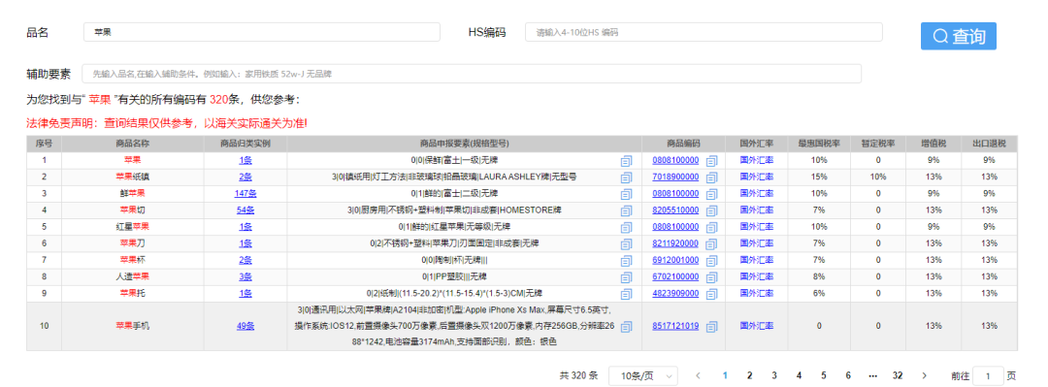Copy HS code icon beside 6912001000
Viewport: 1048px width, 387px height.
(x=712, y=260)
